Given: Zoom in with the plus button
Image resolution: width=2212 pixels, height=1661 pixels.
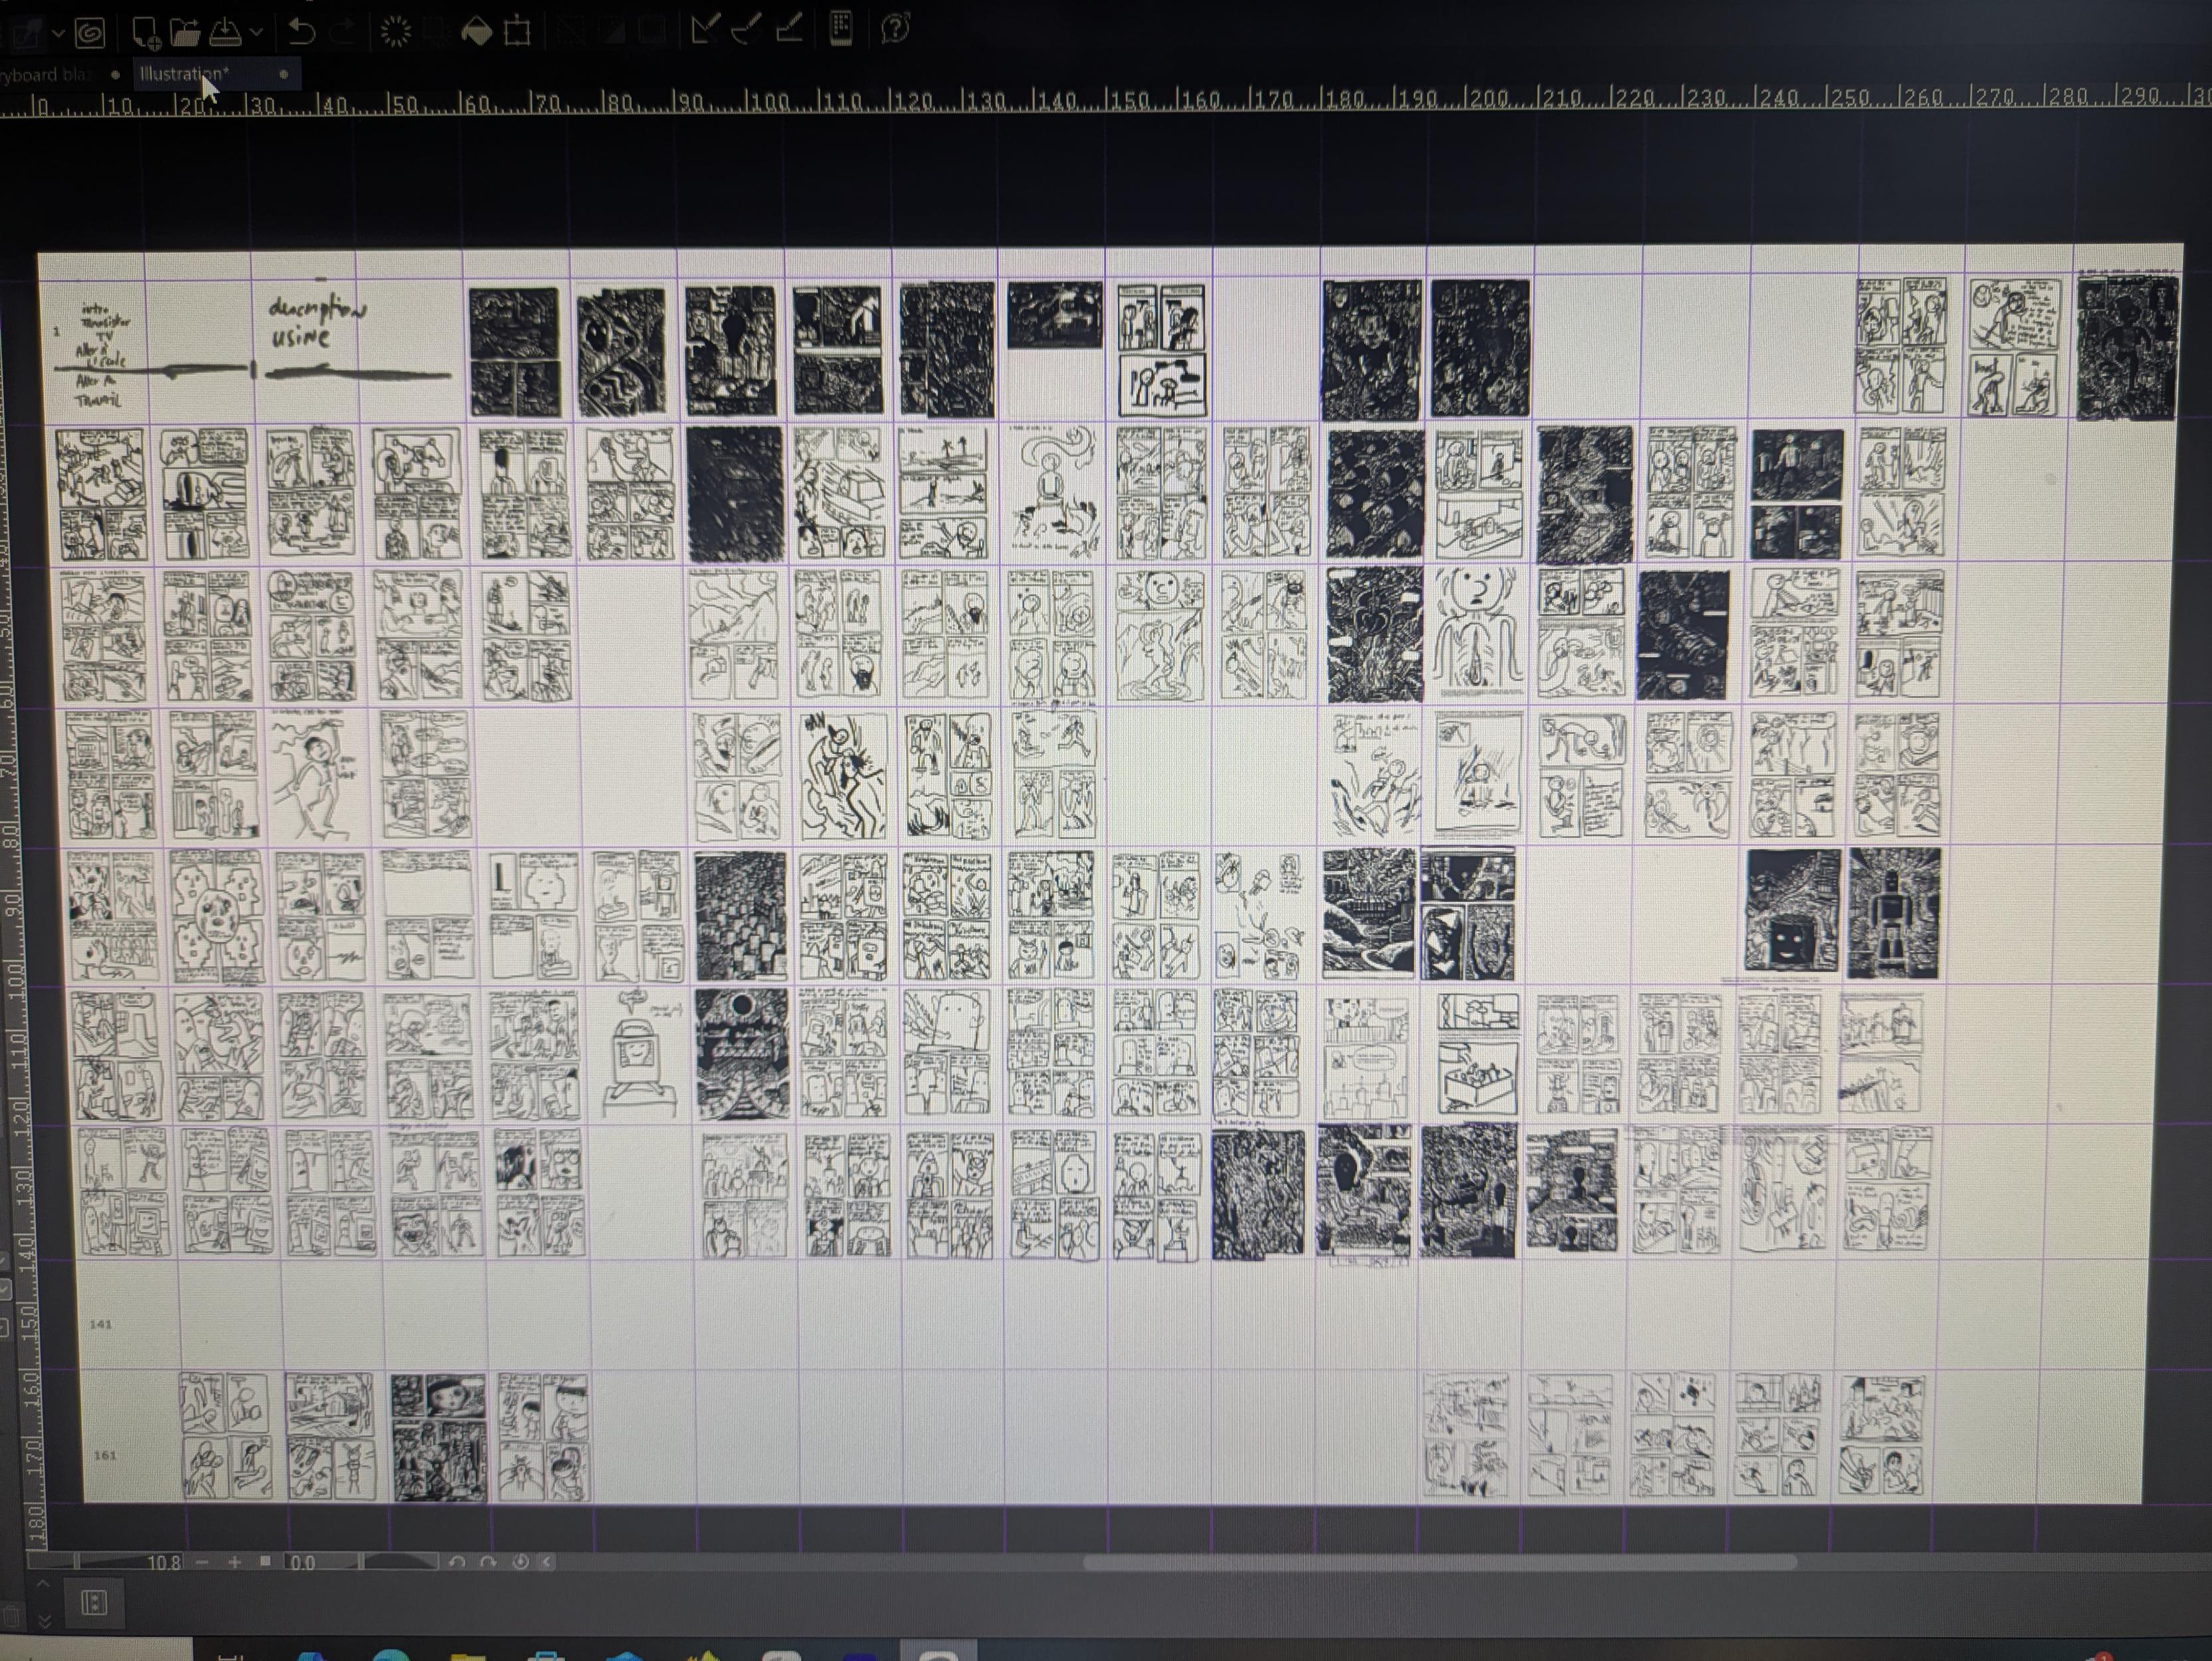Looking at the screenshot, I should click(x=235, y=1562).
